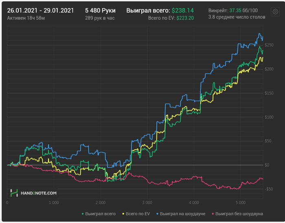Click the 4 000 x-axis label

pos(194,203)
